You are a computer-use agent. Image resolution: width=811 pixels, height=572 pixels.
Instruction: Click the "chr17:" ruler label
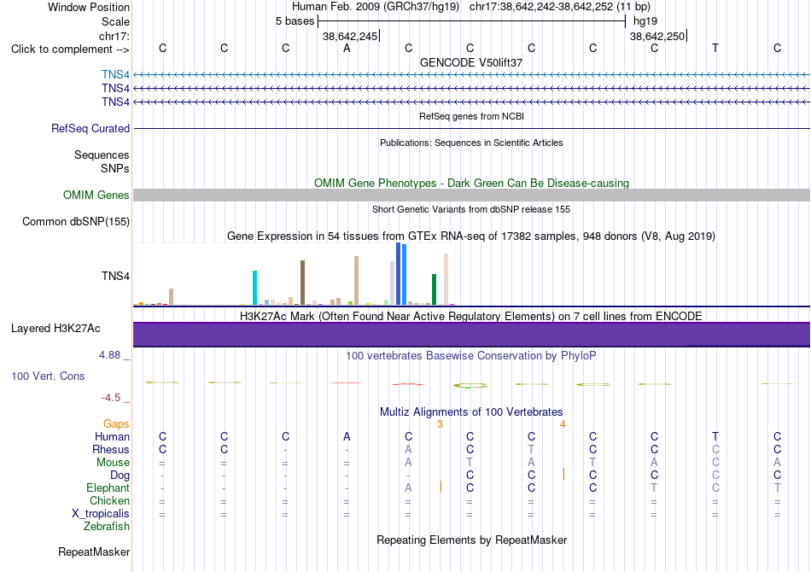click(114, 36)
